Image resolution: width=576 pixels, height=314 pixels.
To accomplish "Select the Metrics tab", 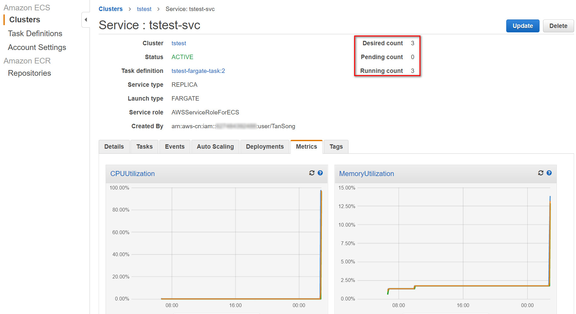I will (306, 147).
